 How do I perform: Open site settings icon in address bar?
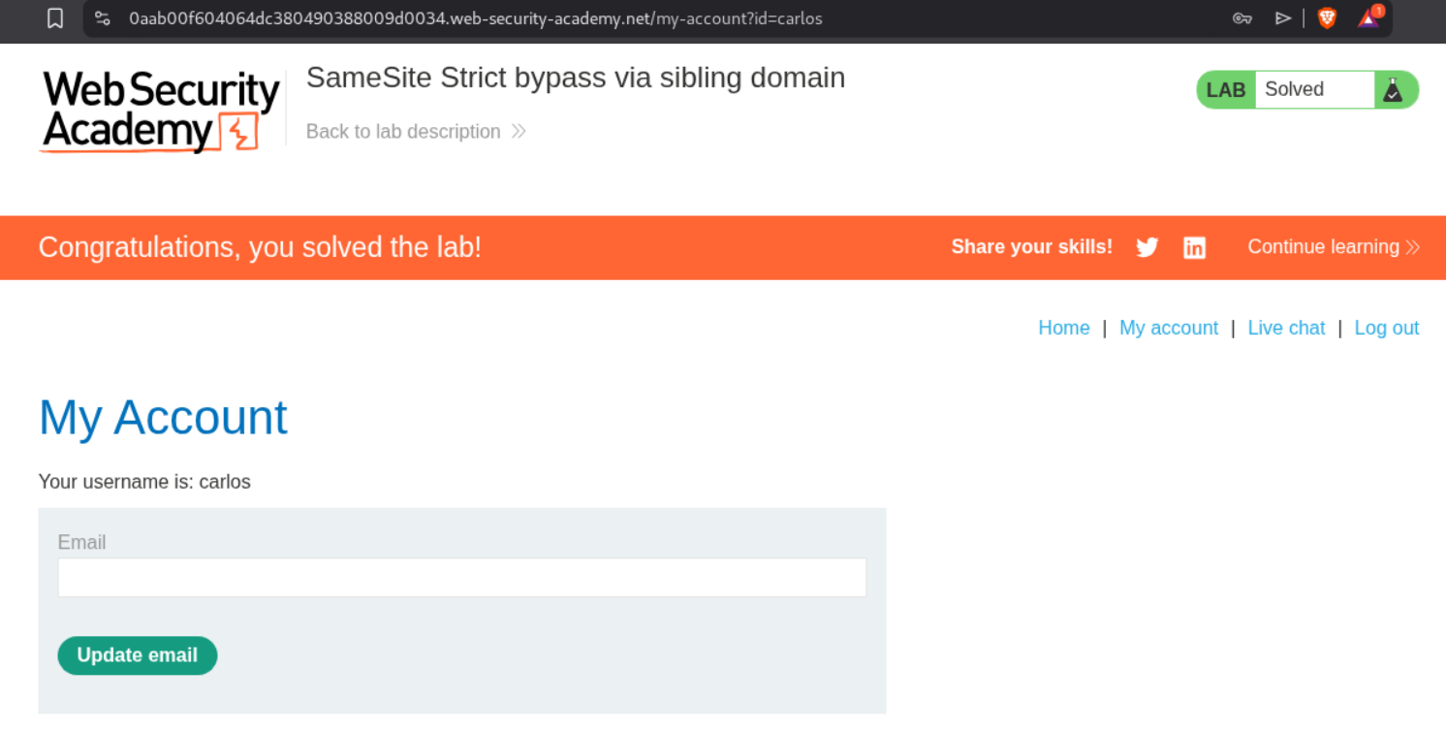click(103, 18)
